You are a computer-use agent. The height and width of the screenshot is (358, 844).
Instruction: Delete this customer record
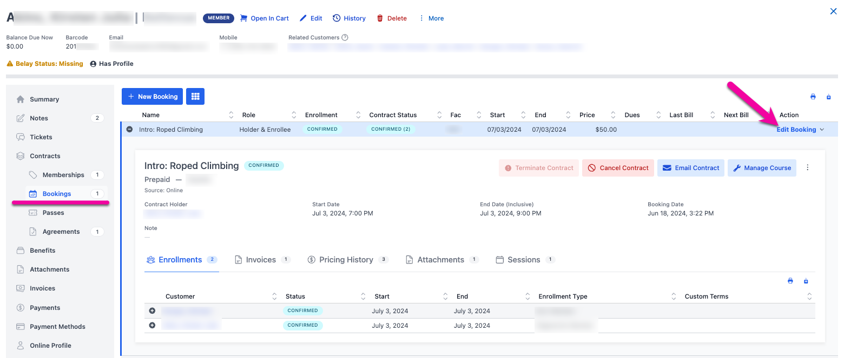(x=392, y=18)
